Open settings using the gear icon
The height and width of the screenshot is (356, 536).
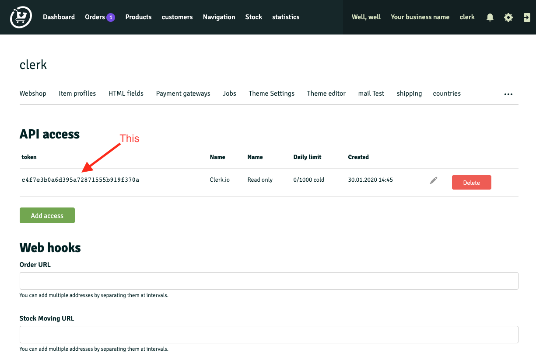(508, 17)
